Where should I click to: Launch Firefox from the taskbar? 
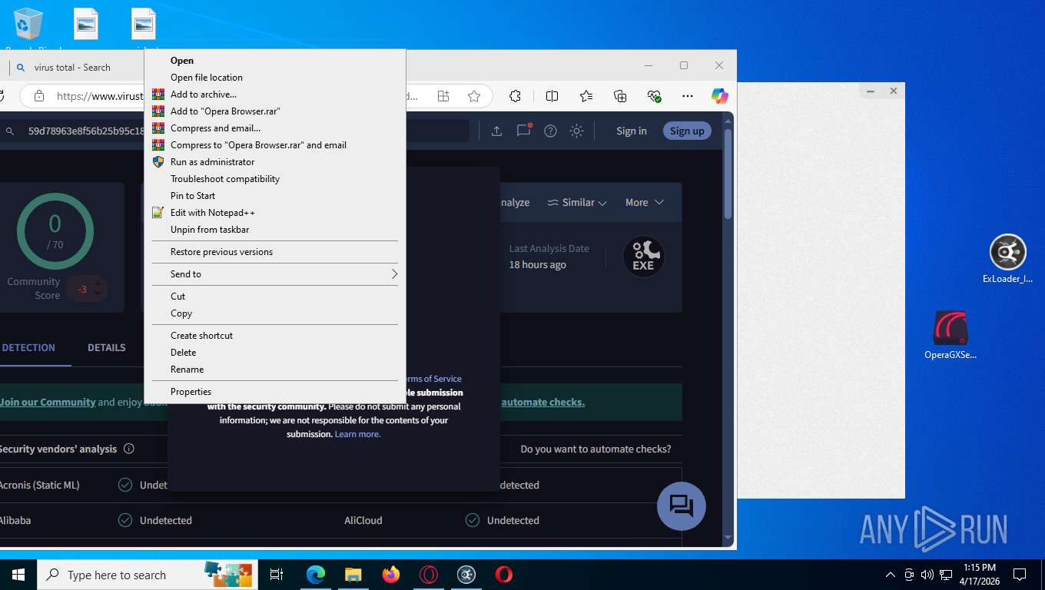391,575
